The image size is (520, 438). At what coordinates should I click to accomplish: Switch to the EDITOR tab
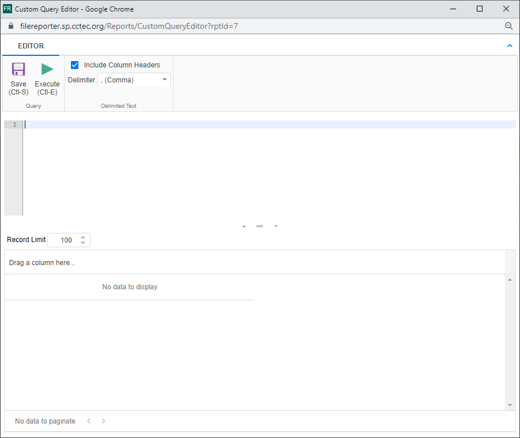[31, 46]
